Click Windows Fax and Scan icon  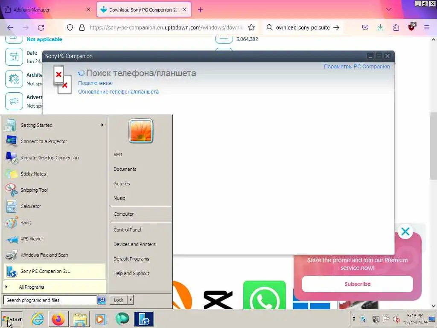[x=12, y=255]
